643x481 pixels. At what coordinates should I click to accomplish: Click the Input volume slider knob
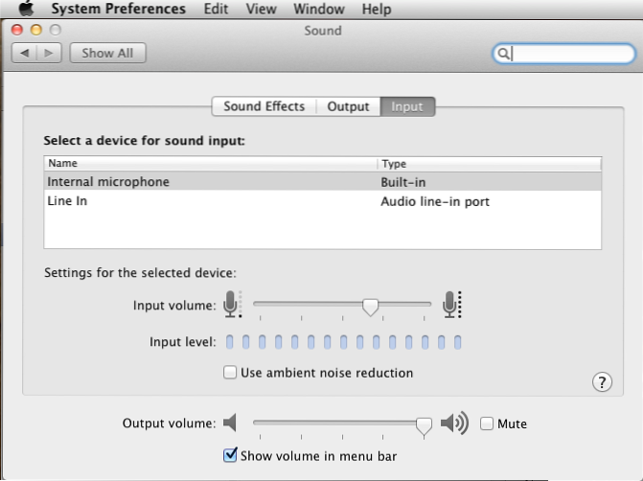370,306
